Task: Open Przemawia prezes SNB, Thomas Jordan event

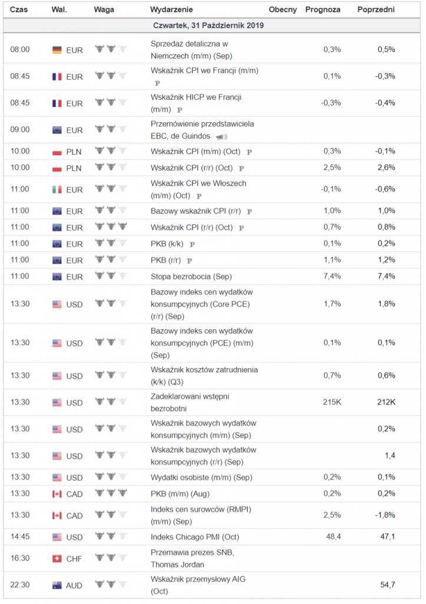Action: point(193,558)
